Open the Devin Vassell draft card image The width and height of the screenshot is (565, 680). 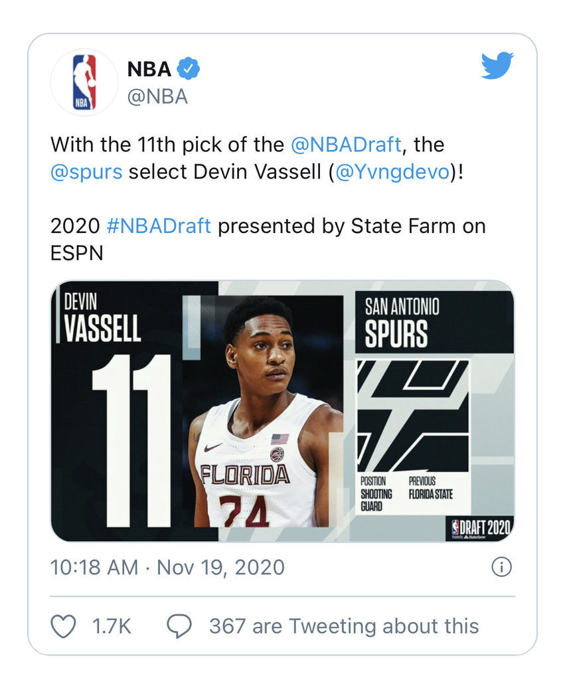tap(282, 411)
